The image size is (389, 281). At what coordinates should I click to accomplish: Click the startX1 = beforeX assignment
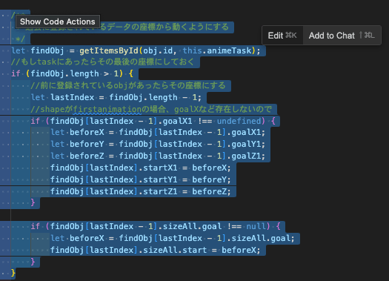(x=141, y=168)
